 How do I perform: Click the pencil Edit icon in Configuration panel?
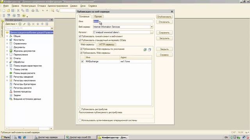[x=24, y=24]
